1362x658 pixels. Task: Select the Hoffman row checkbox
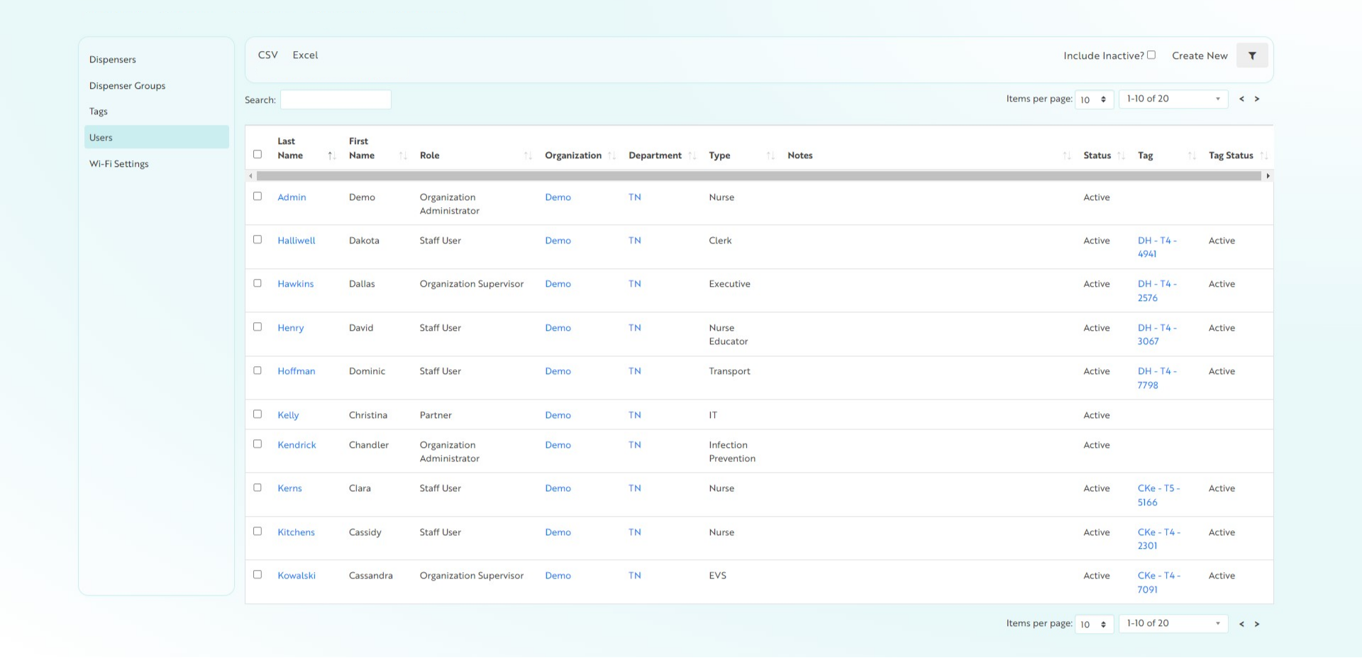258,370
